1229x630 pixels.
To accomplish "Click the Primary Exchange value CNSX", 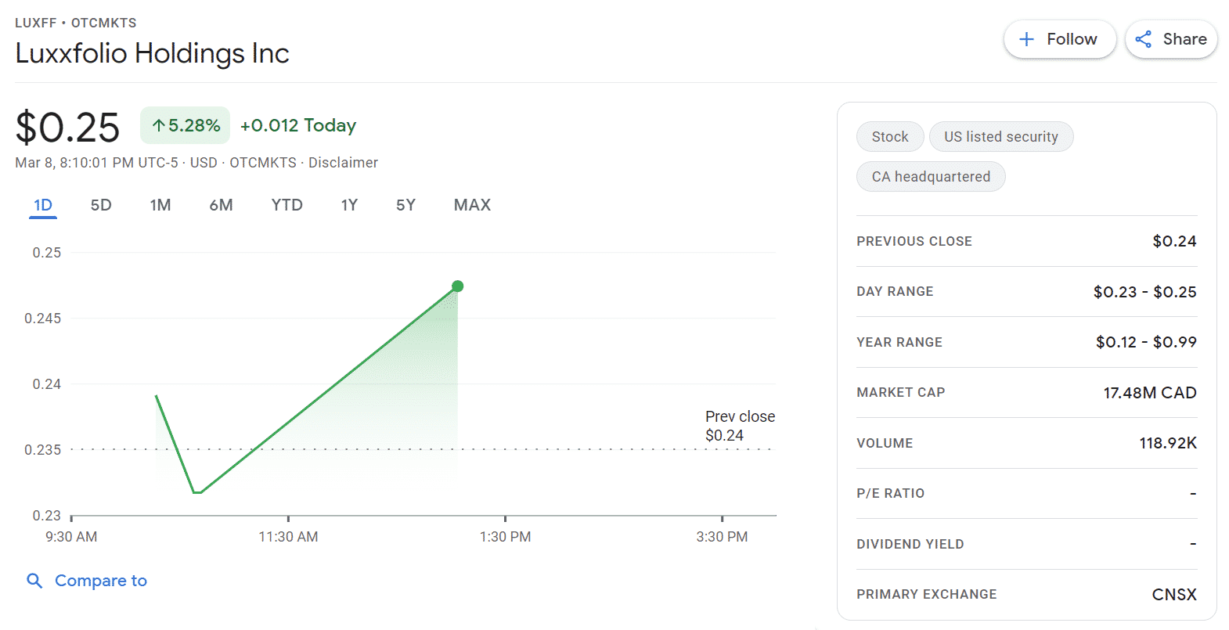I will pos(1174,595).
